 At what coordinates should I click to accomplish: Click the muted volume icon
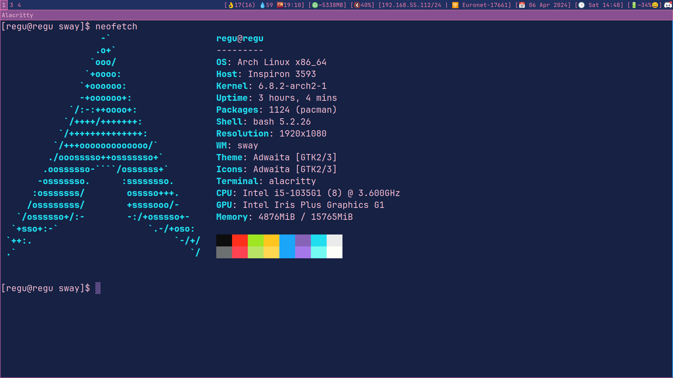tap(357, 5)
